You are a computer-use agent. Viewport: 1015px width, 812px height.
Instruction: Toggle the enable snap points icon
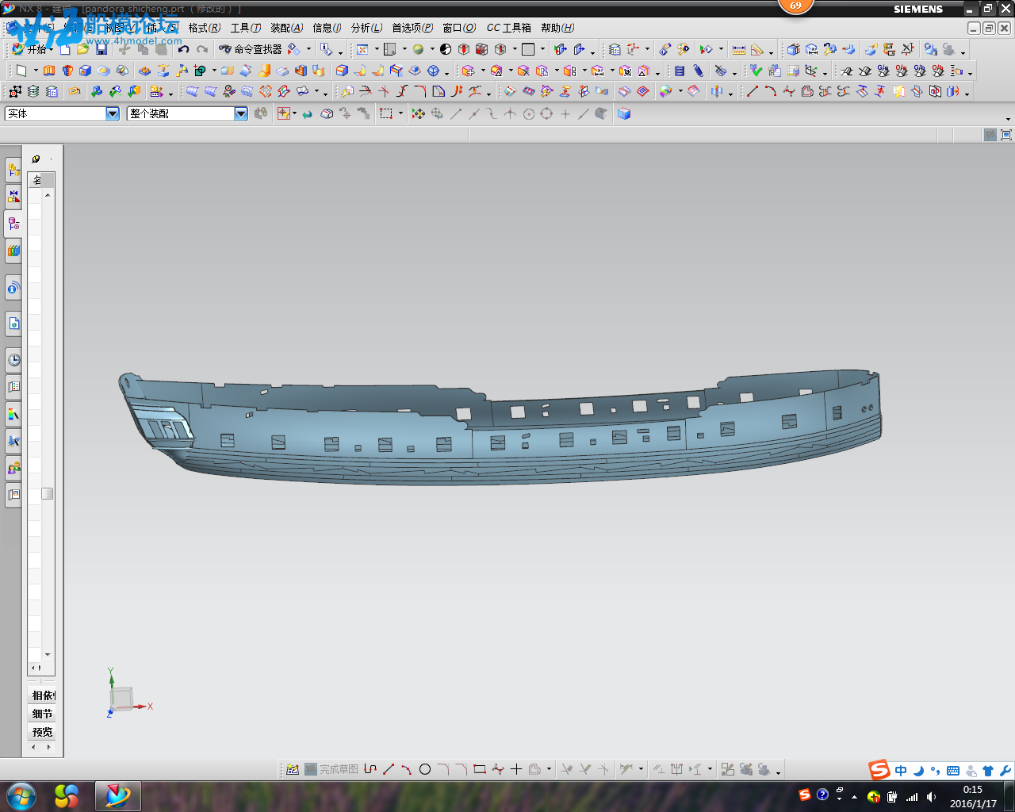(419, 113)
